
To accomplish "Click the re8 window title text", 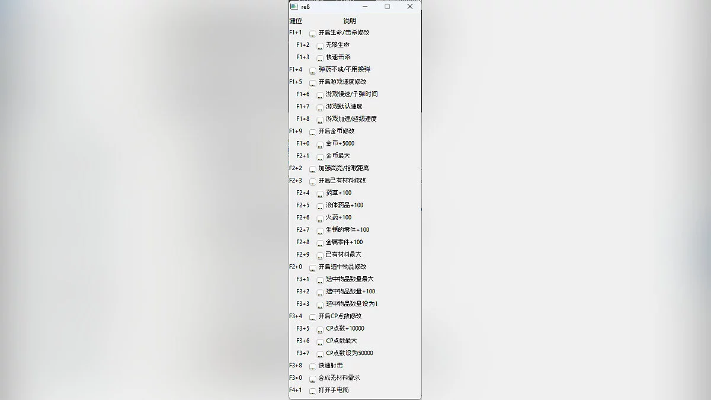I will pos(305,7).
